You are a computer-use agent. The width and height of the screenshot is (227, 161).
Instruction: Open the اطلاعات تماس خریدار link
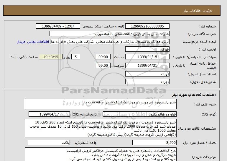pyautogui.click(x=33, y=42)
